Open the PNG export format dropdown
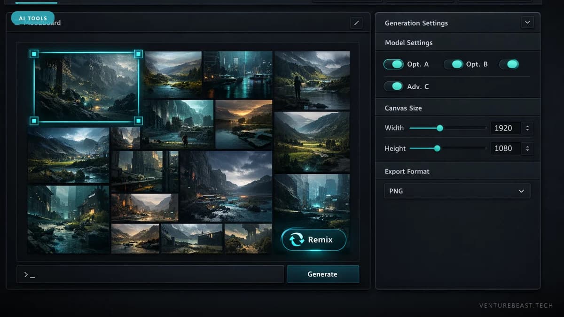564x317 pixels. 457,191
